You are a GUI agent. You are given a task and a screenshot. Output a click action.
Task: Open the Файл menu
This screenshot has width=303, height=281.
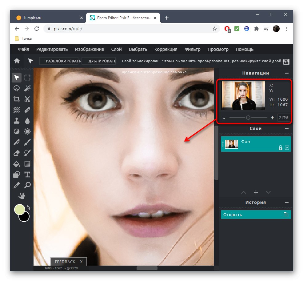(x=24, y=49)
